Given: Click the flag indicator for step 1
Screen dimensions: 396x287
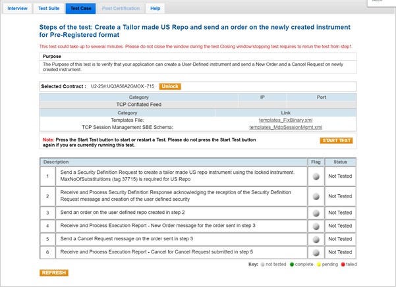Looking at the screenshot, I should tap(315, 176).
